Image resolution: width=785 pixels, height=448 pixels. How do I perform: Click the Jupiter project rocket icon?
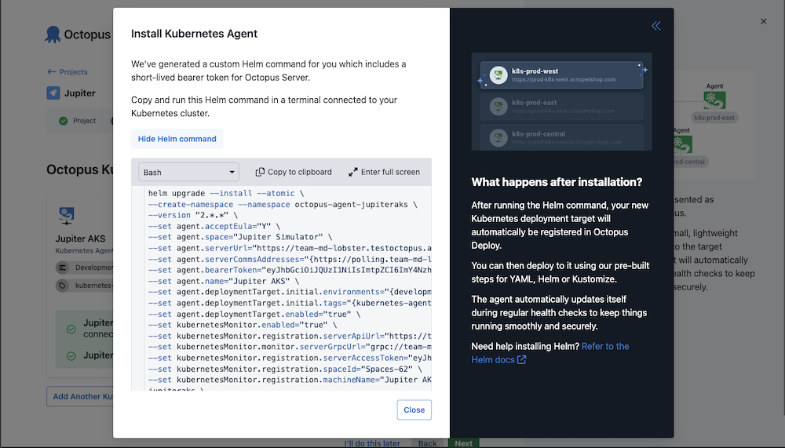[x=53, y=93]
